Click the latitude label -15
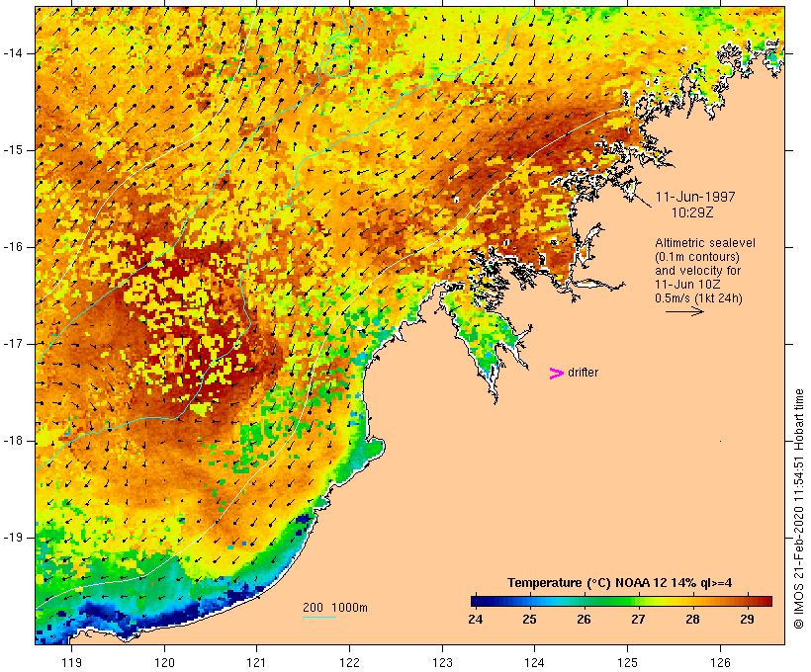Image resolution: width=811 pixels, height=672 pixels. pos(14,150)
